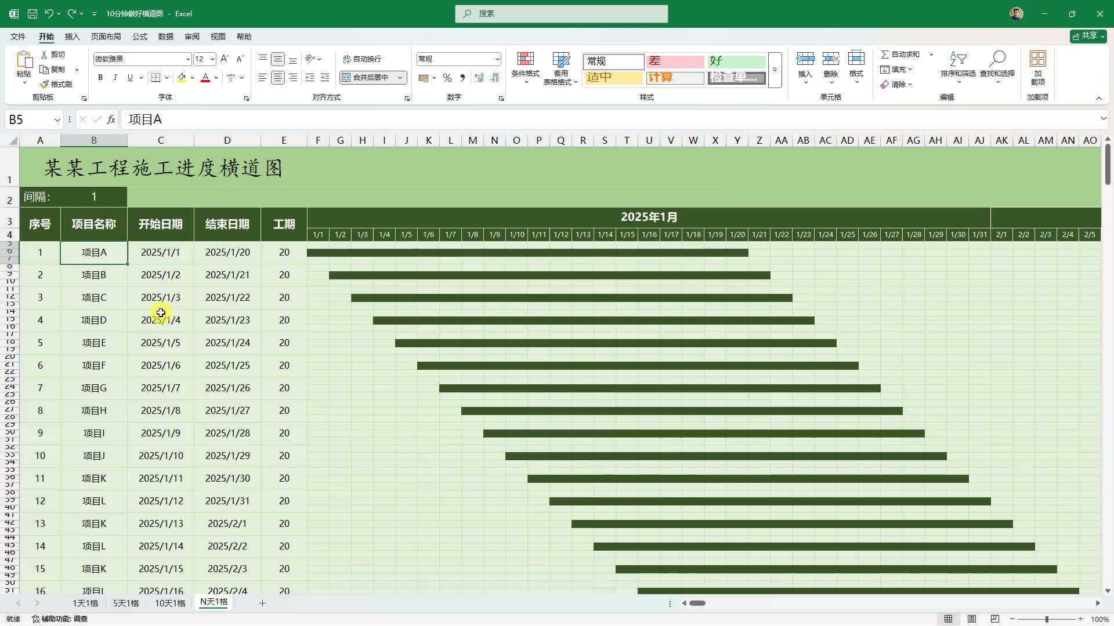Expand the number format dropdown
The image size is (1114, 626).
click(497, 59)
